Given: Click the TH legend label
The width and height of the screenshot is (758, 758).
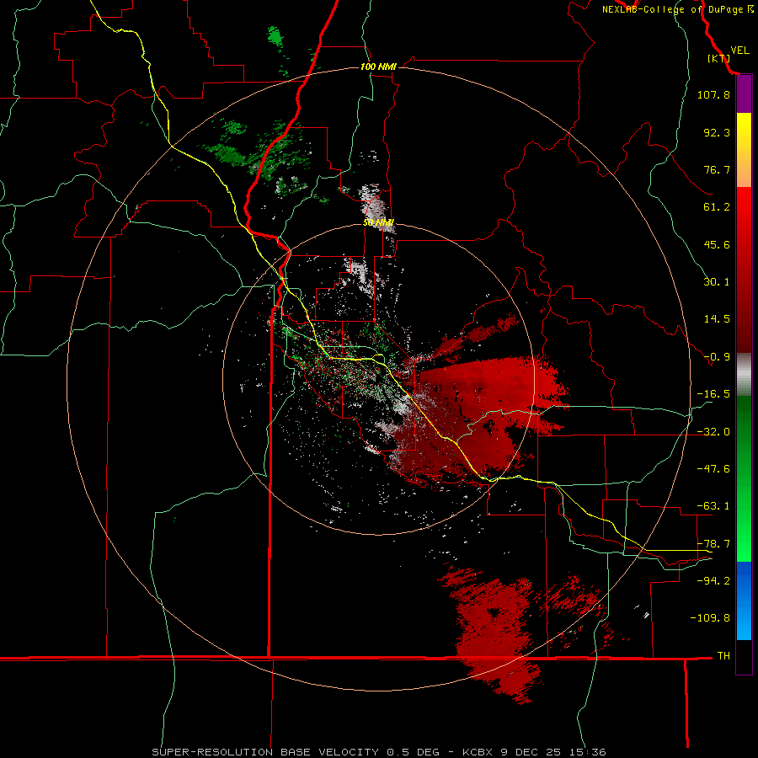Looking at the screenshot, I should pyautogui.click(x=723, y=656).
